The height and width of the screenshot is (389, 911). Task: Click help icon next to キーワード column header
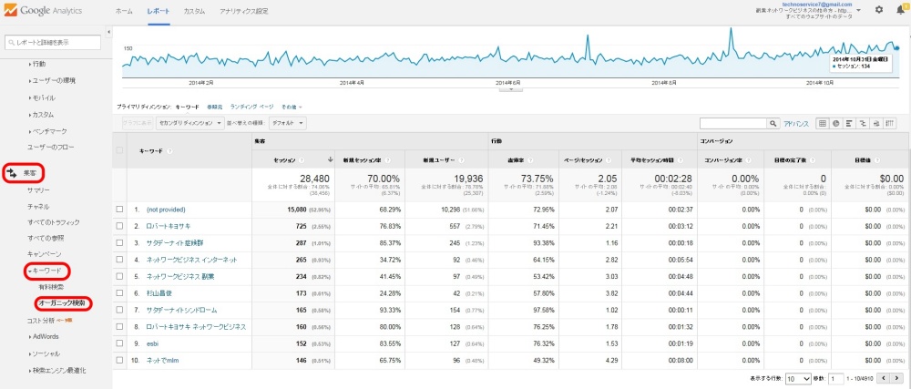(x=169, y=150)
